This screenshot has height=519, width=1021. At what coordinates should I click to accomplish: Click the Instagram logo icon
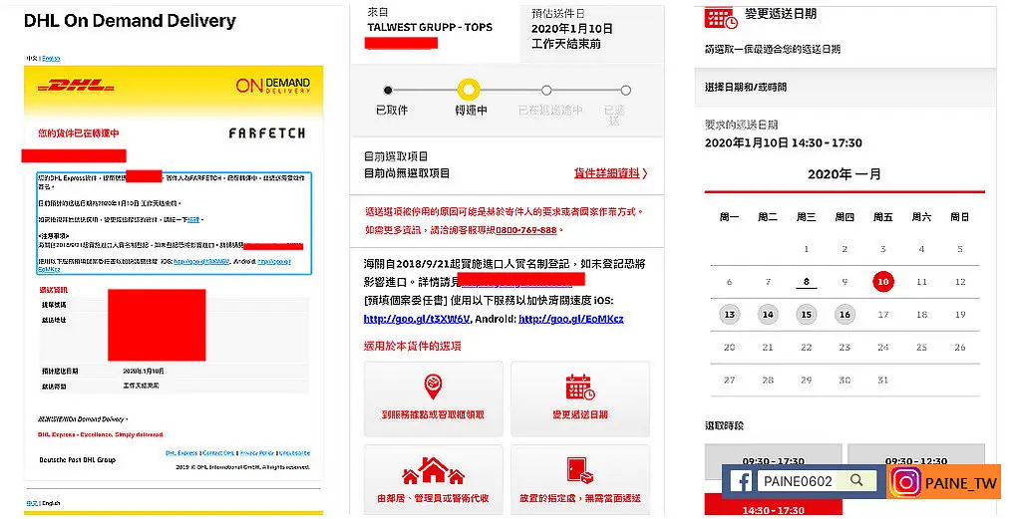coord(905,482)
